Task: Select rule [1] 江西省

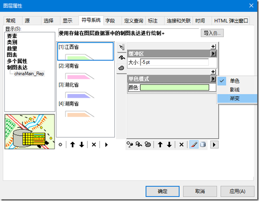Action: click(85, 51)
